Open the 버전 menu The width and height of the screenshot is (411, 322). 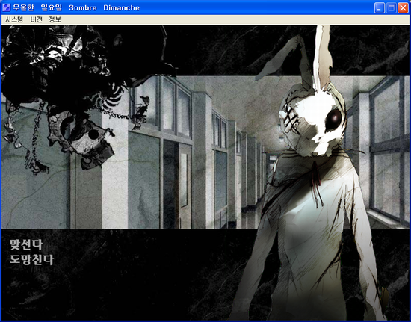tap(36, 19)
